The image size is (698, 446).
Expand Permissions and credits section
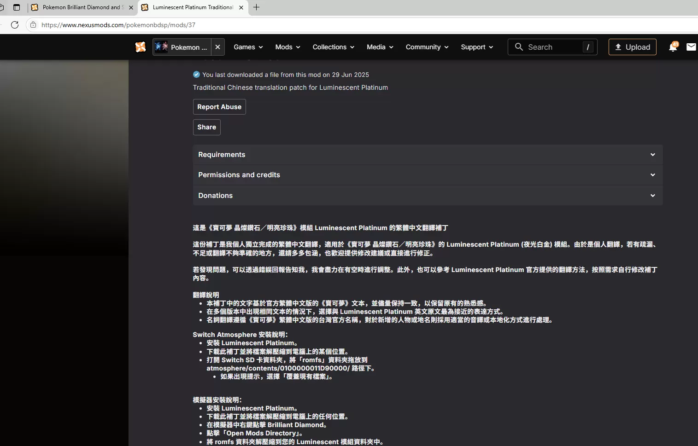tap(428, 175)
